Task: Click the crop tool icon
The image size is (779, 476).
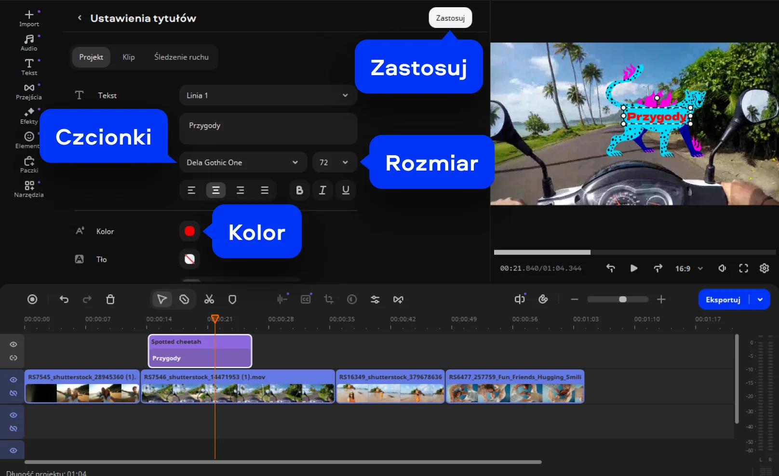Action: [x=329, y=299]
